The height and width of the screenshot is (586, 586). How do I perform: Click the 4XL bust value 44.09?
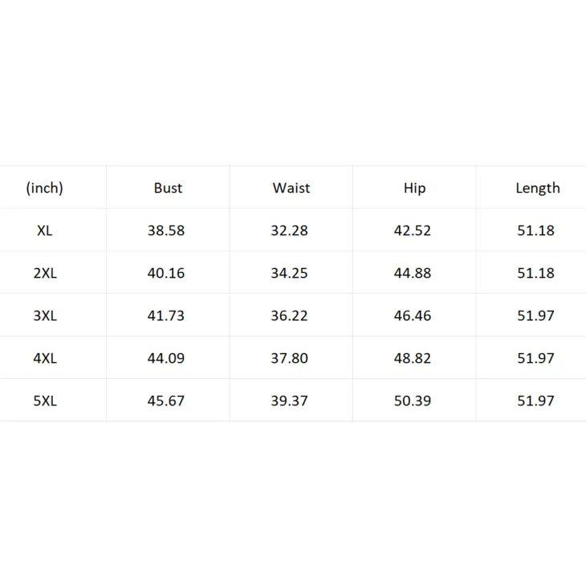(166, 358)
